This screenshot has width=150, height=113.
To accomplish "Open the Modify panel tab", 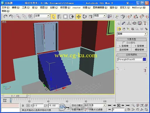I will point(124,23).
